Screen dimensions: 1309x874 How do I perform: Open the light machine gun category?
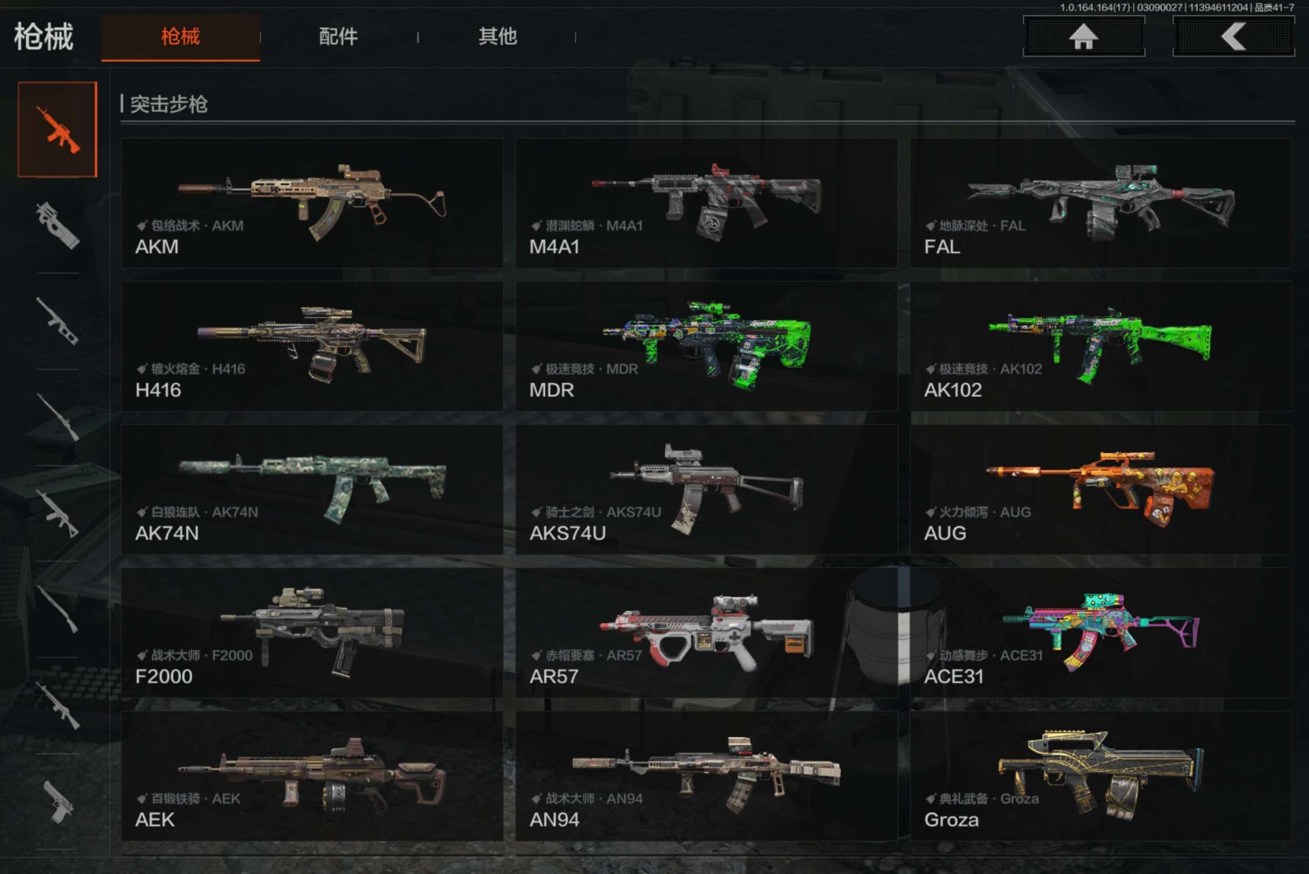pos(57,513)
